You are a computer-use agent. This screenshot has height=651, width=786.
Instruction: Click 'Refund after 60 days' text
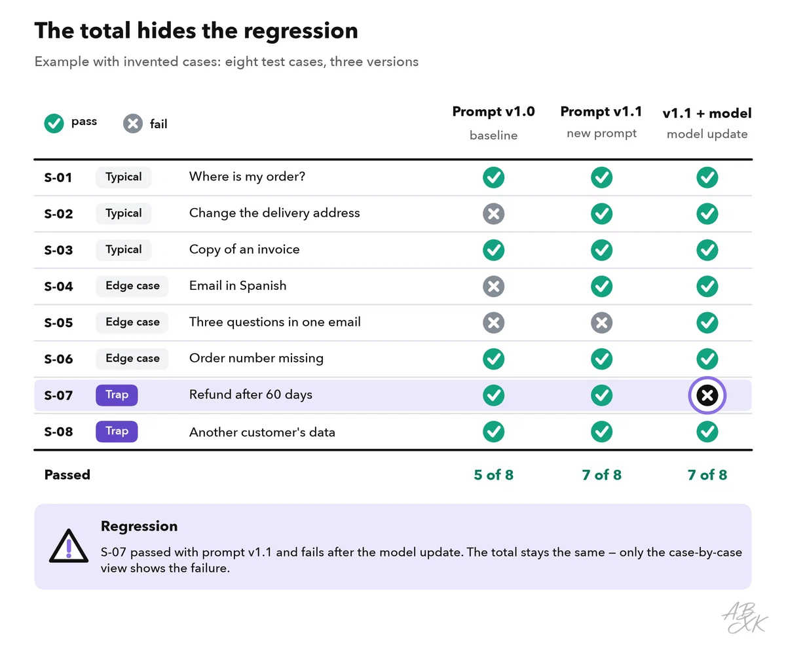point(251,395)
